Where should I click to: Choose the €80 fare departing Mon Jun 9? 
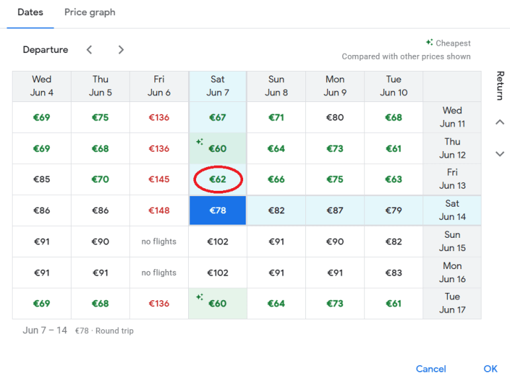click(x=335, y=118)
